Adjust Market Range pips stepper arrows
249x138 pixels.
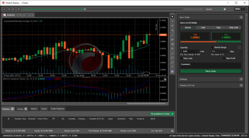pyautogui.click(x=228, y=51)
